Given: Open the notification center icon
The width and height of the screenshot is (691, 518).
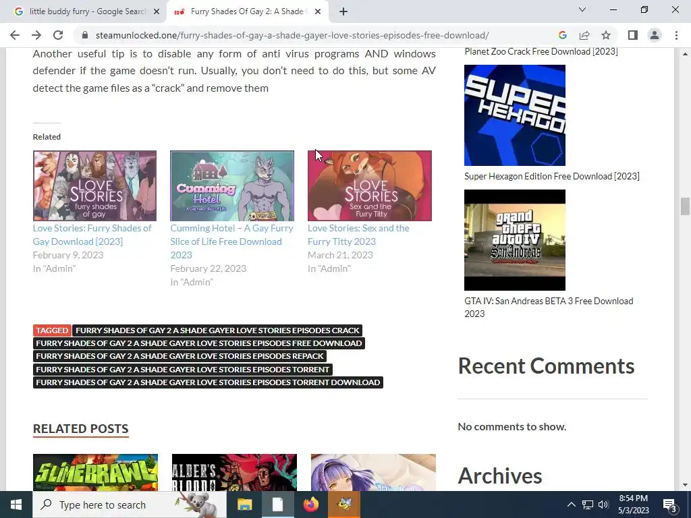Looking at the screenshot, I should (x=670, y=505).
